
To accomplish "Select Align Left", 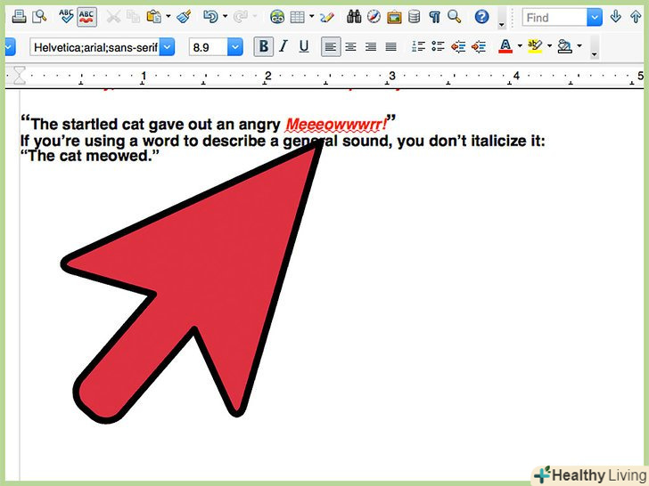I will point(331,46).
